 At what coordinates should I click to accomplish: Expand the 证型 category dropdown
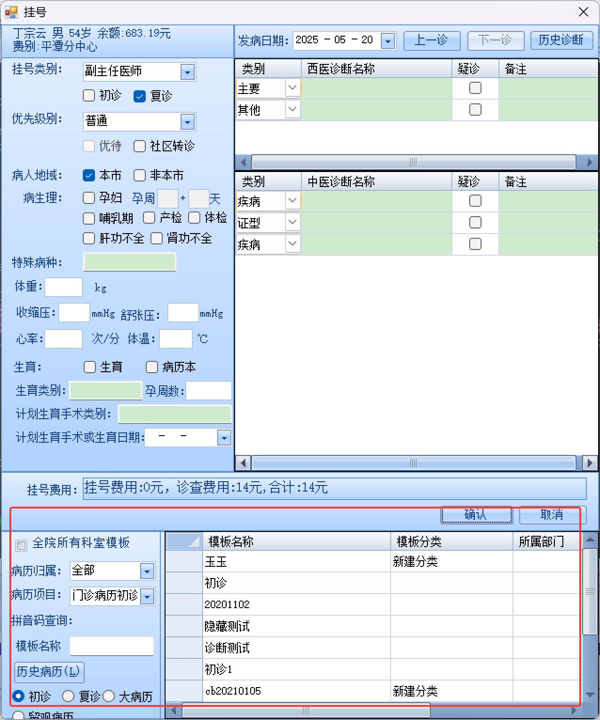point(292,222)
